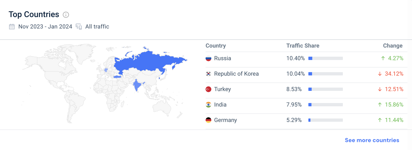412x150 pixels.
Task: Click the India flag icon
Action: point(209,105)
